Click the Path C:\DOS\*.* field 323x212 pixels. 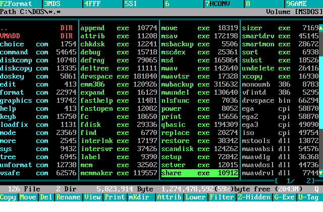click(x=30, y=12)
